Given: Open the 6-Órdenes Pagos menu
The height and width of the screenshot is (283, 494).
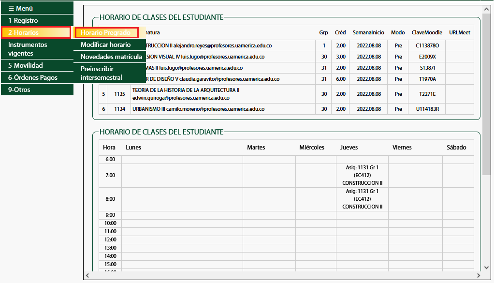Looking at the screenshot, I should [x=37, y=77].
